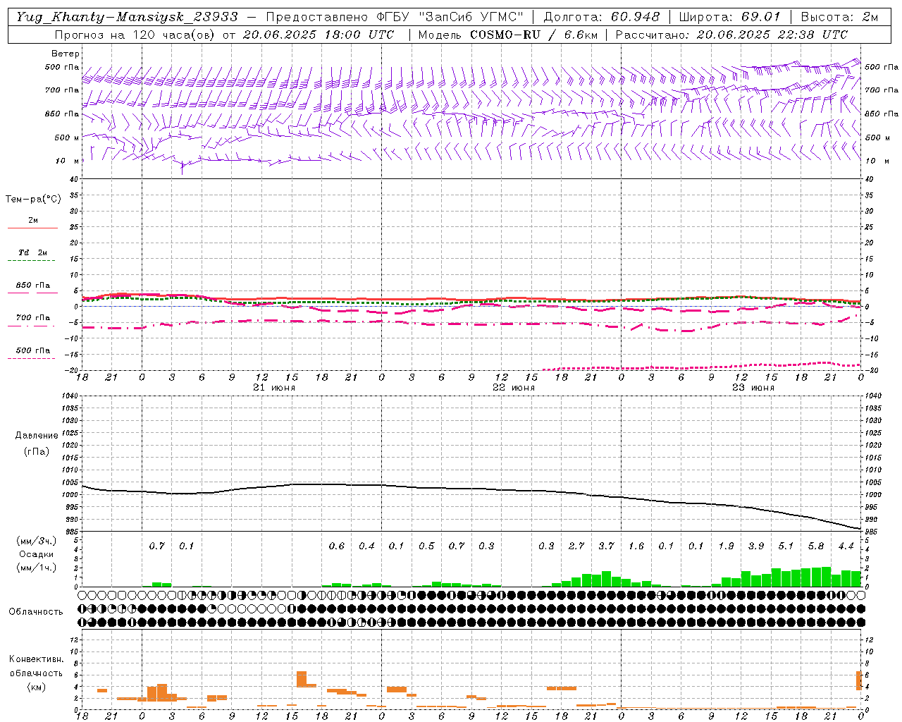Click the (км) convective cloud unit label
The height and width of the screenshot is (722, 902).
[36, 687]
